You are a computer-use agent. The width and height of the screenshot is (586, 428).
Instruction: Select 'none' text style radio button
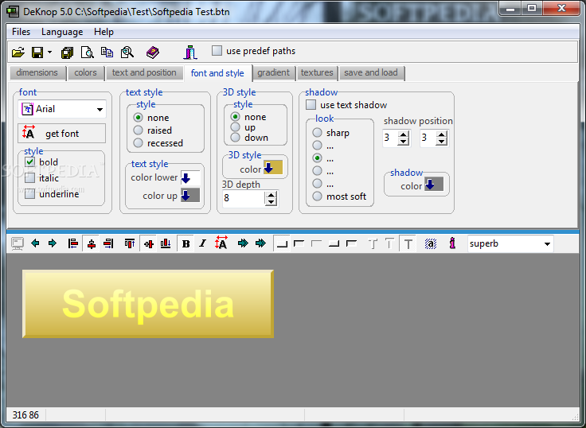(x=139, y=117)
